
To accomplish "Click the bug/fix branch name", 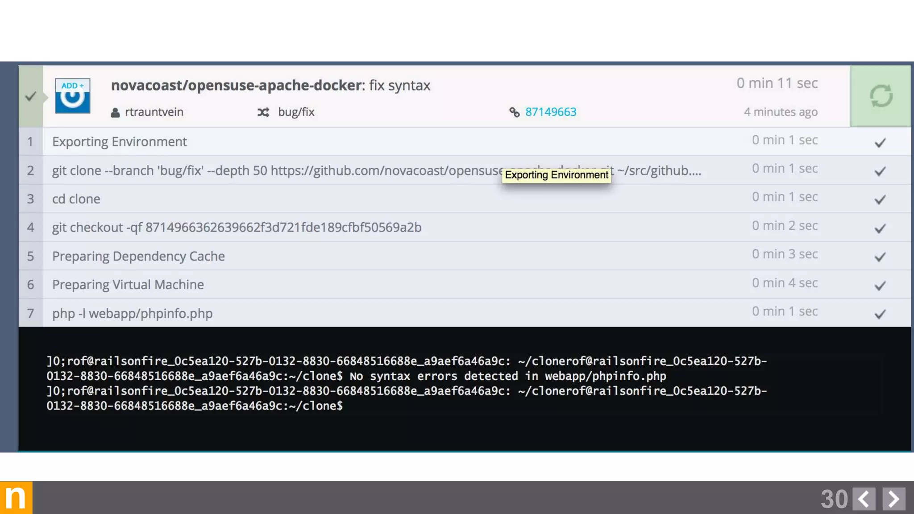I will (x=296, y=112).
